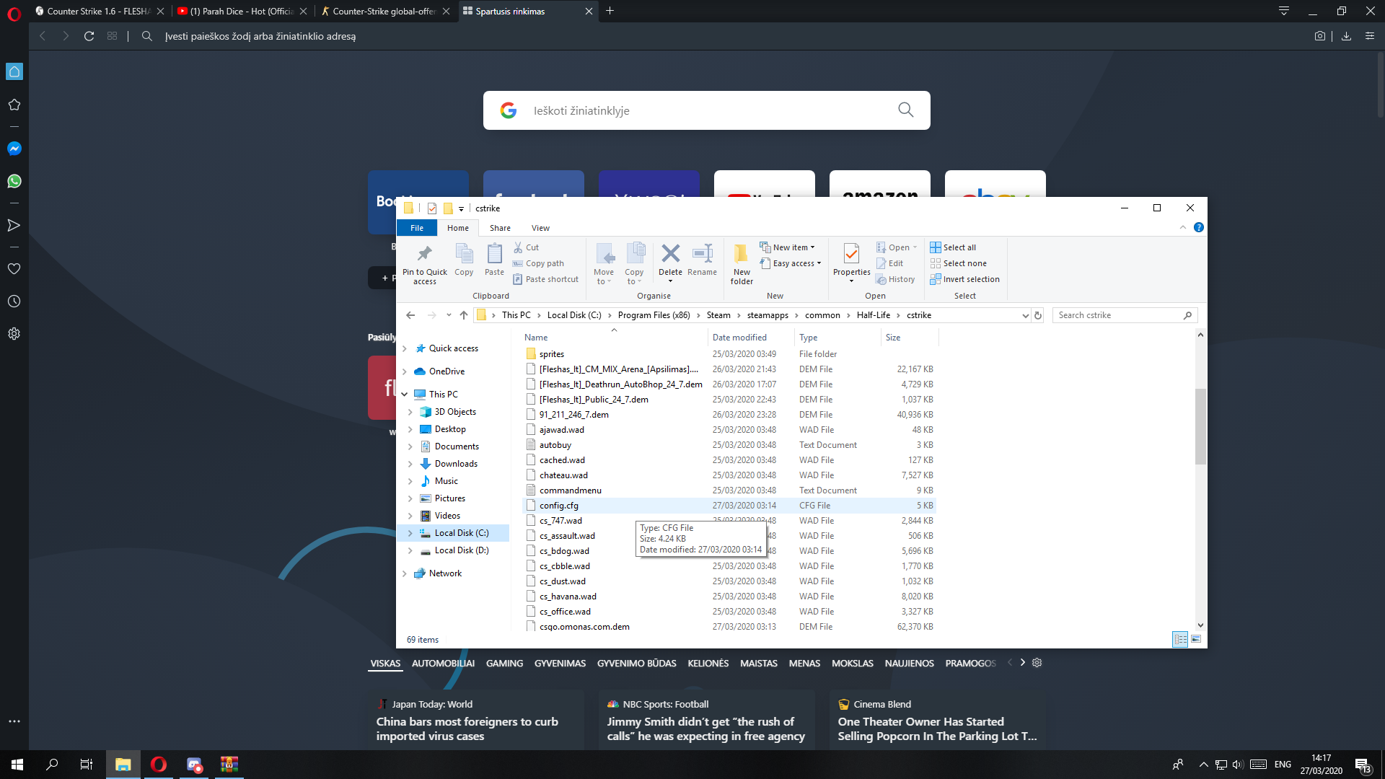Click the Cut scissors command
Image resolution: width=1385 pixels, height=779 pixels.
point(526,247)
